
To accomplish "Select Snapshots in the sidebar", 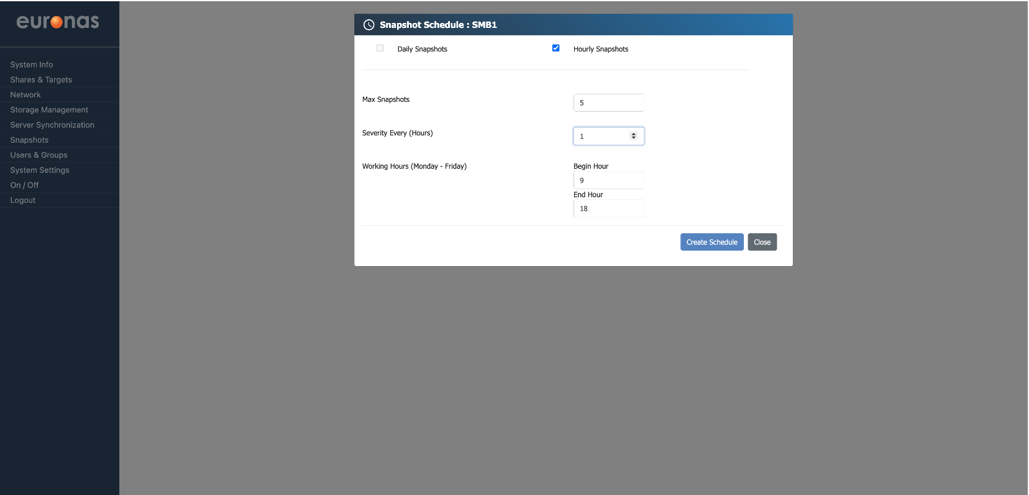I will 29,140.
